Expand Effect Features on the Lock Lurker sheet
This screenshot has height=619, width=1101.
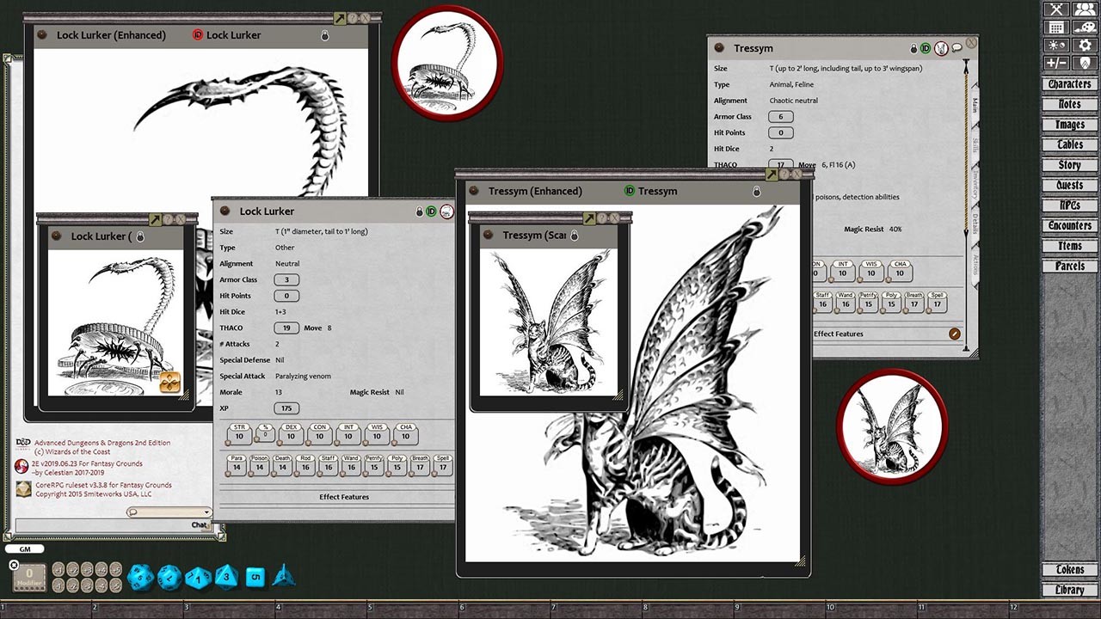pyautogui.click(x=344, y=496)
